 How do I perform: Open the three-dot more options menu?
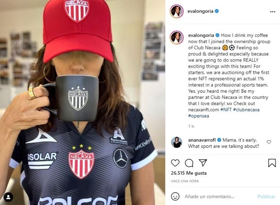[272, 12]
